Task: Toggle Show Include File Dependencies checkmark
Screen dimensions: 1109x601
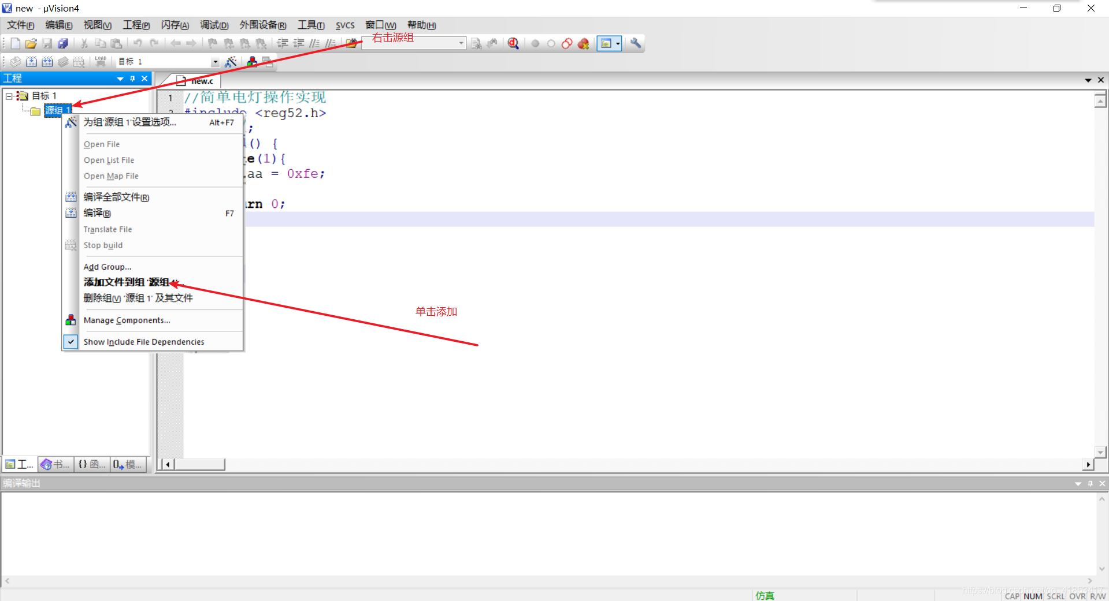Action: [71, 342]
